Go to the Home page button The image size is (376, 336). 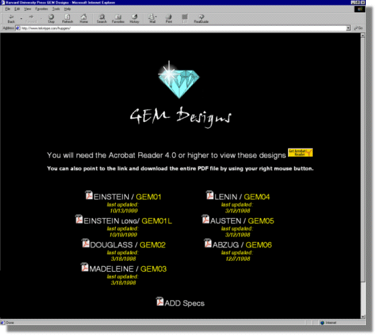[84, 18]
